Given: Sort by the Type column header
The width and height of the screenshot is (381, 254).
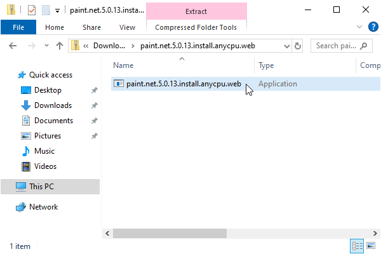Looking at the screenshot, I should 266,65.
